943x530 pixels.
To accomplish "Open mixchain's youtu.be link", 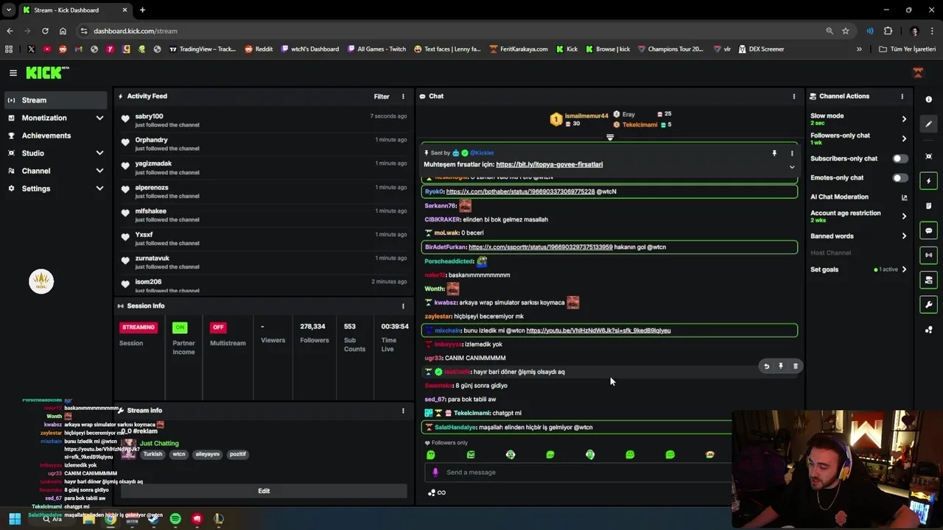I will point(598,331).
